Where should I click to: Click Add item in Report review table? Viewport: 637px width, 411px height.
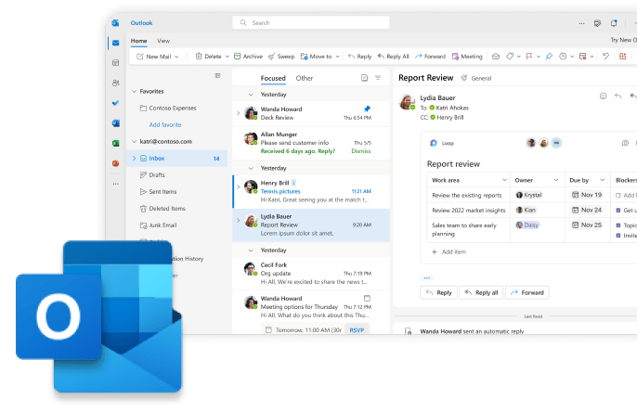point(448,252)
